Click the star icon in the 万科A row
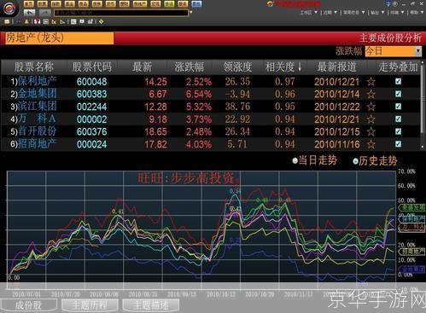The image size is (426, 313). coord(371,119)
